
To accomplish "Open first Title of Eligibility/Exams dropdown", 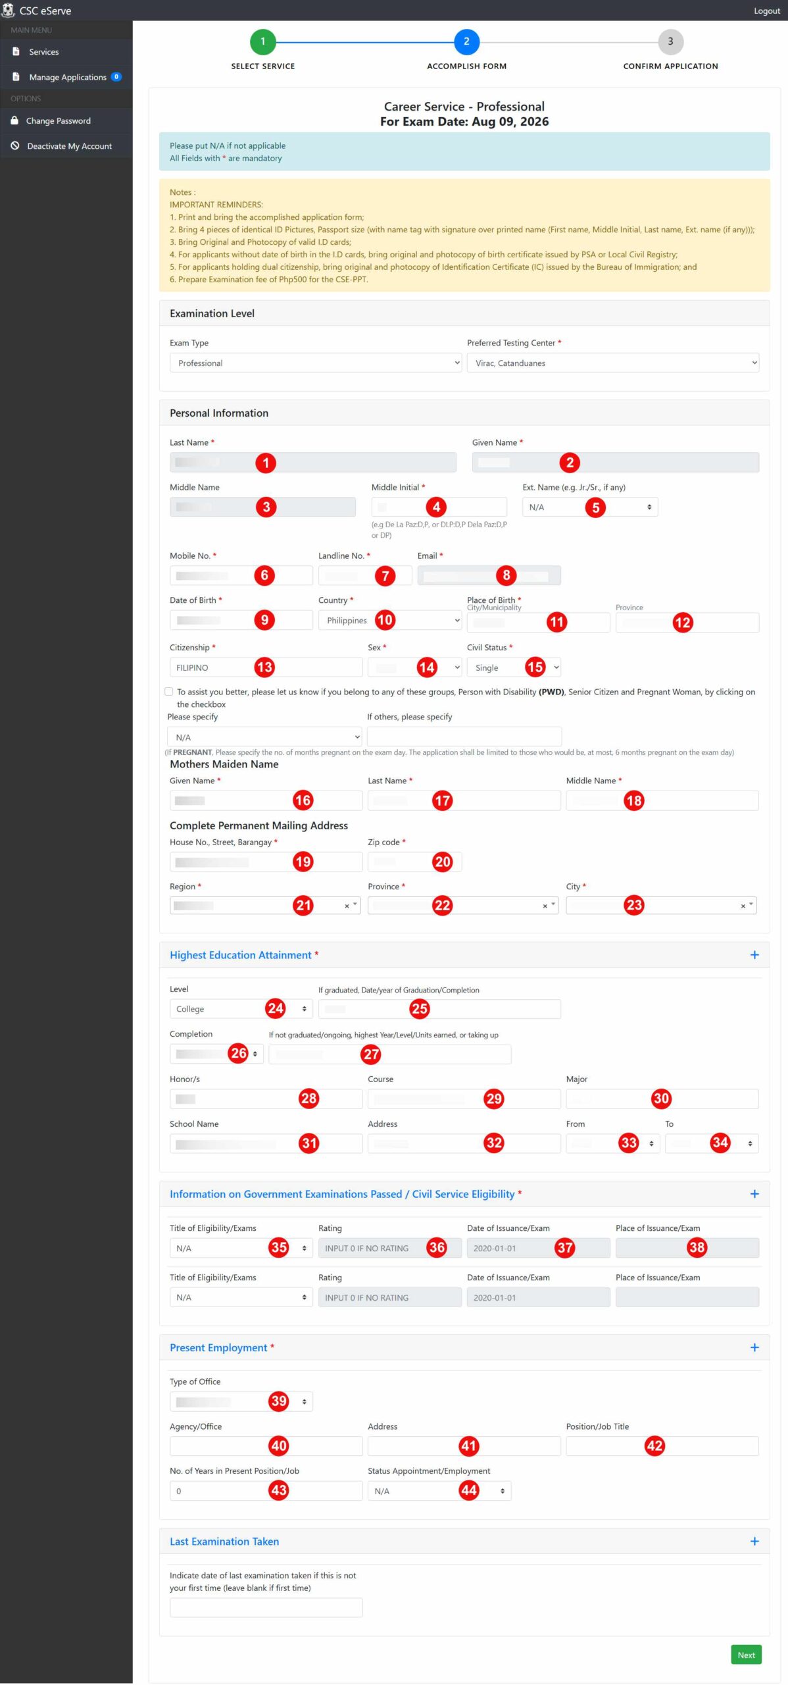I will (x=241, y=1248).
